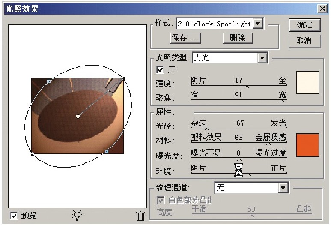Close the 光照效果 dialog
This screenshot has width=331, height=225.
(322, 9)
